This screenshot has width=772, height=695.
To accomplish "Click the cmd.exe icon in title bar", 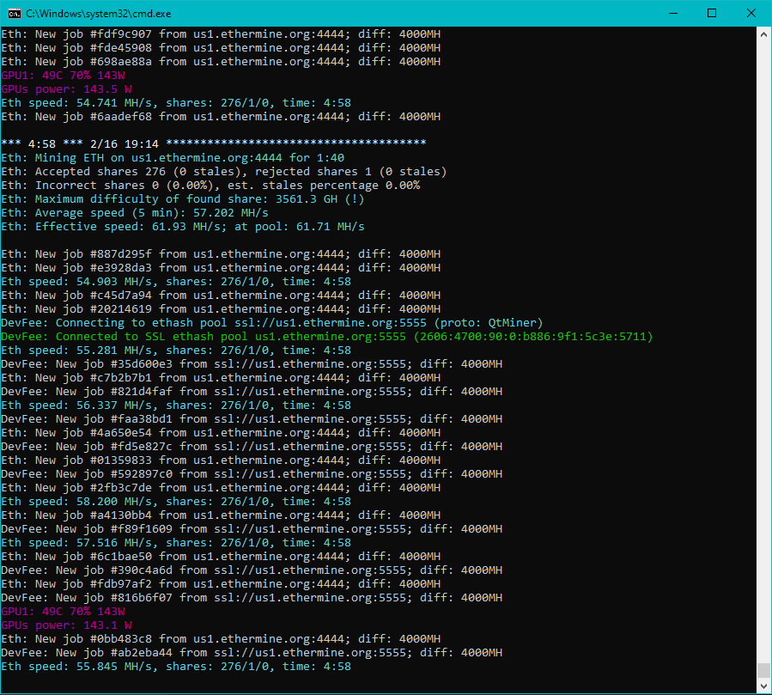I will [x=15, y=13].
